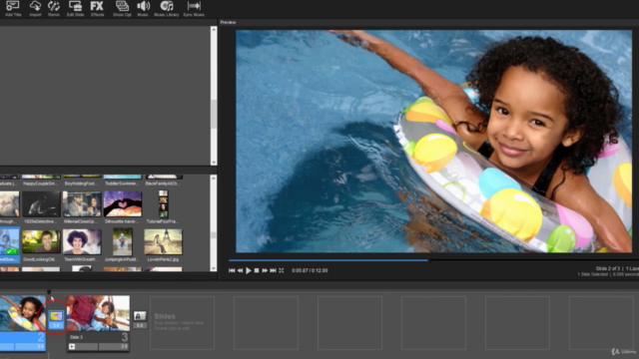Open the FX Effects panel
This screenshot has width=639, height=359.
tap(97, 8)
